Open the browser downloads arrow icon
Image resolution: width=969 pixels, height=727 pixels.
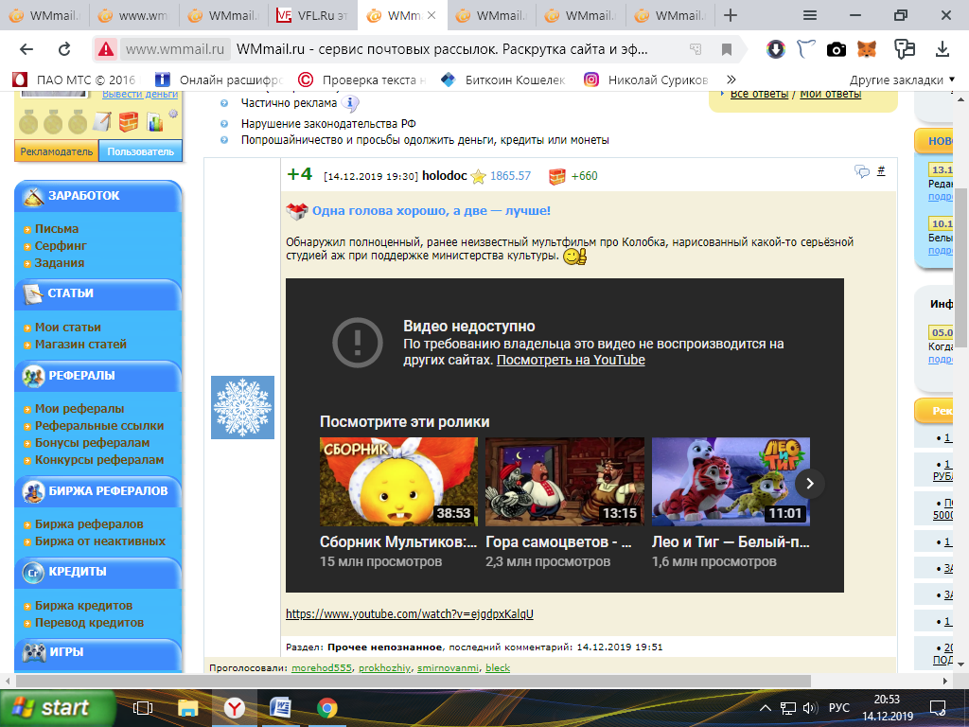(x=943, y=49)
